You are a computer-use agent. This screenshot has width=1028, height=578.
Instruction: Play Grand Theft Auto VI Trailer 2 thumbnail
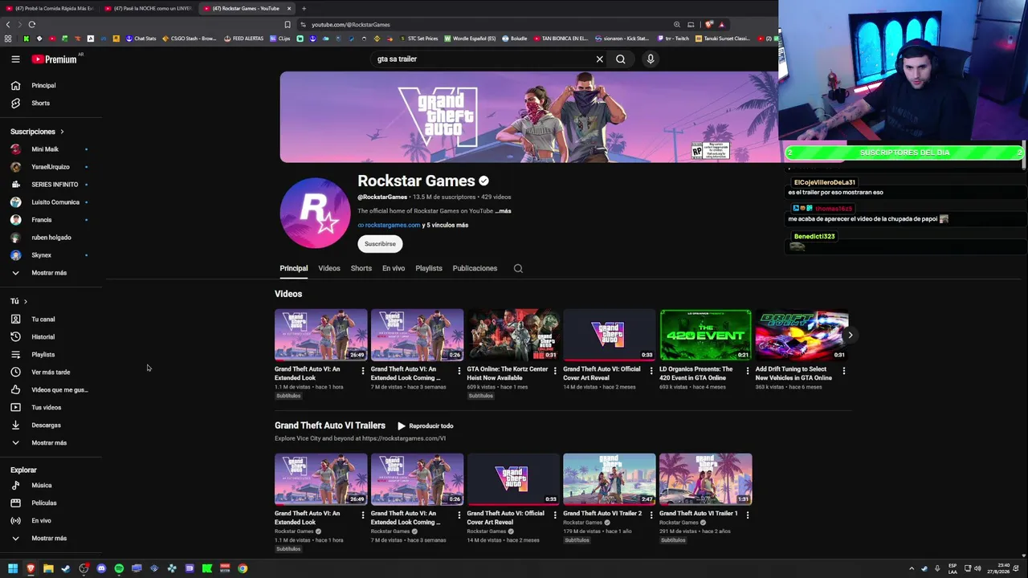point(610,479)
